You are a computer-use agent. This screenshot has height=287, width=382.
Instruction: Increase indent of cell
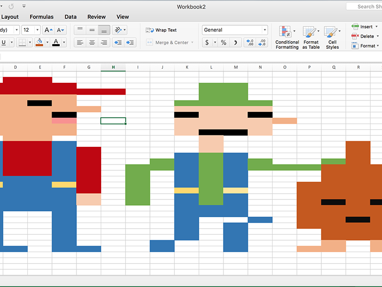[x=130, y=43]
